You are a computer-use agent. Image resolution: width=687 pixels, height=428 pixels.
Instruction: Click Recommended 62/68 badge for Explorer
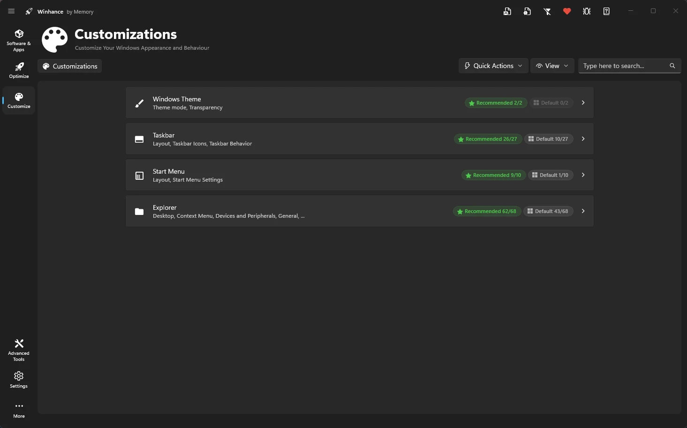tap(487, 211)
